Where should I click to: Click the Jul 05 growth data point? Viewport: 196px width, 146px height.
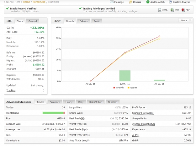[x=125, y=52]
